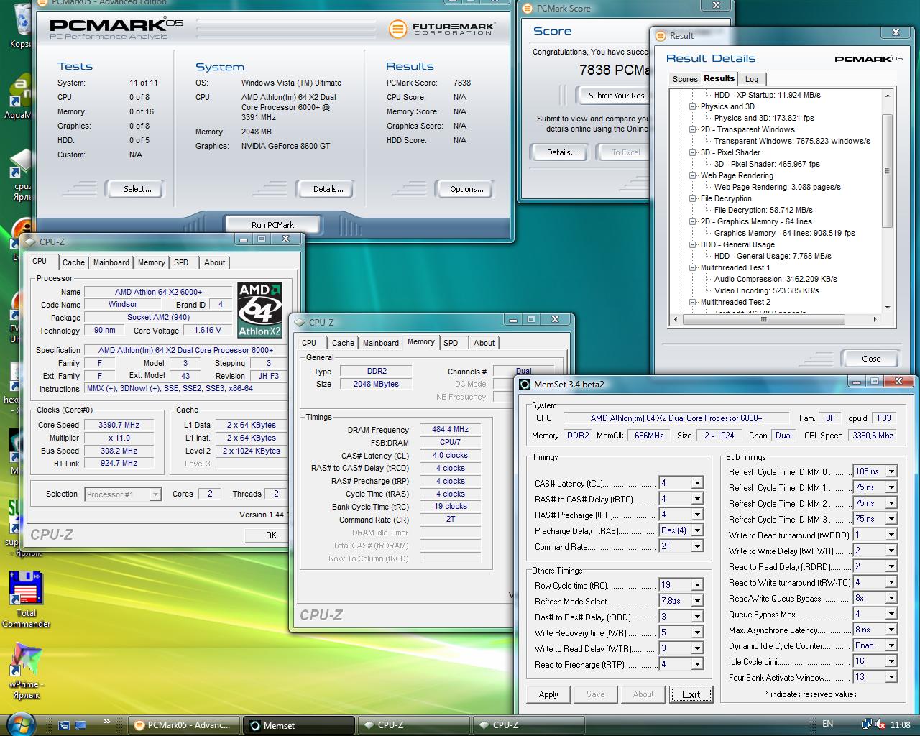Click vertical scrollbar in Result Details list
The width and height of the screenshot is (920, 736).
(x=888, y=171)
